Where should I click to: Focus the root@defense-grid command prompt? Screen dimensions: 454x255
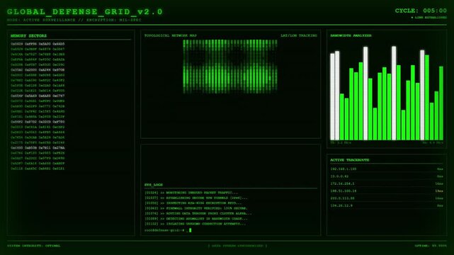pyautogui.click(x=168, y=230)
